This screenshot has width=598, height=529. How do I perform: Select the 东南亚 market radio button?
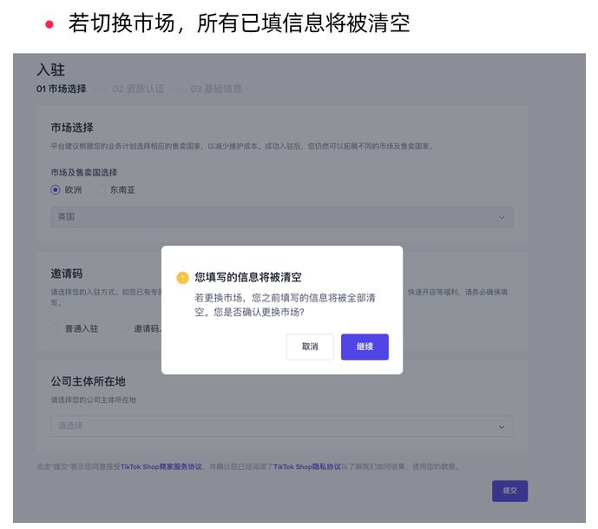click(x=102, y=189)
